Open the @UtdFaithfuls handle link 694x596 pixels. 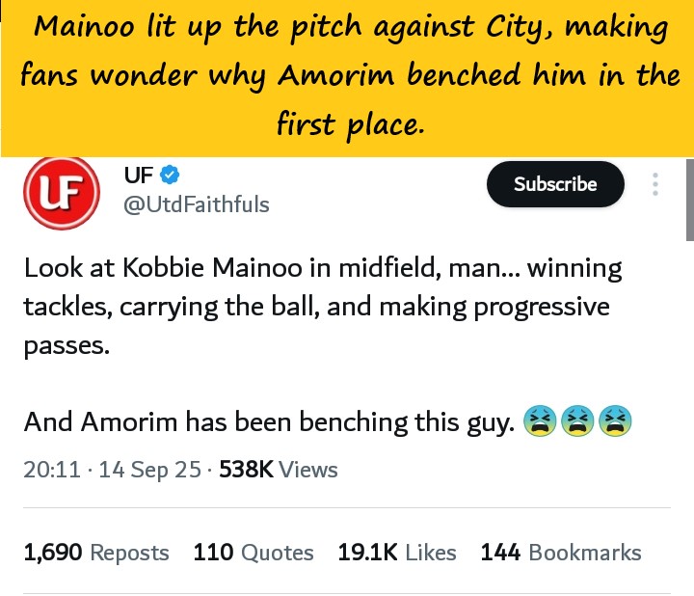pos(197,204)
